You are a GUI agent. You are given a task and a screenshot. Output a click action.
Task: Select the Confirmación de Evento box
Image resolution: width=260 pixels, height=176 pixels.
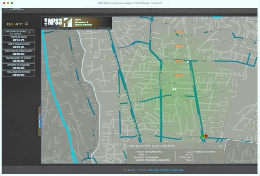coord(18,60)
